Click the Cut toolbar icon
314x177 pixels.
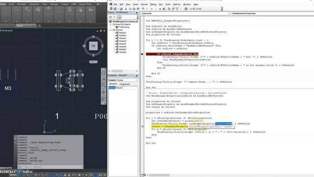point(126,9)
